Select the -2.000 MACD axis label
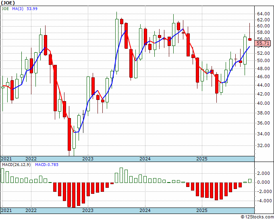This screenshot has width=274, height=220. 264,191
